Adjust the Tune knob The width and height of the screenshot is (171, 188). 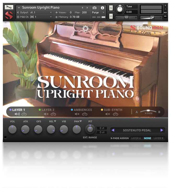[x=120, y=9]
